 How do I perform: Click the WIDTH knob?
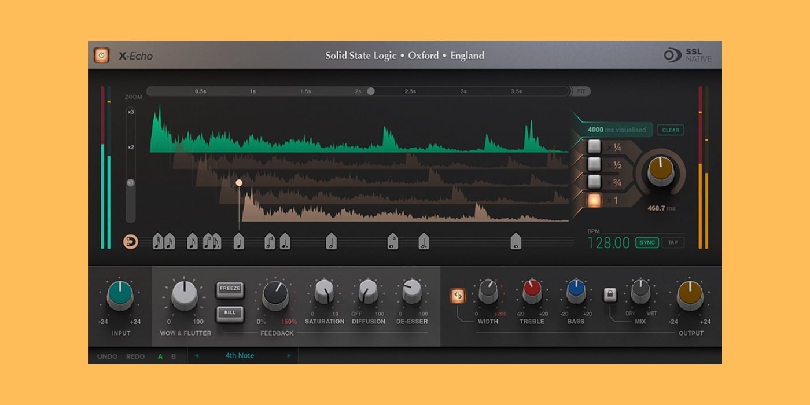[488, 292]
